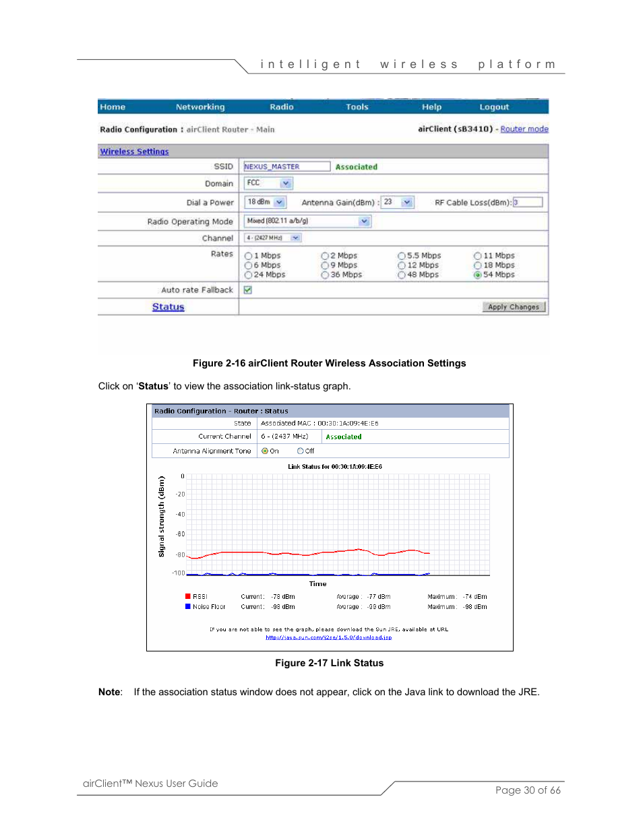Select the 36 Mbps rate
Screen dimensions: 643x832
click(x=325, y=275)
